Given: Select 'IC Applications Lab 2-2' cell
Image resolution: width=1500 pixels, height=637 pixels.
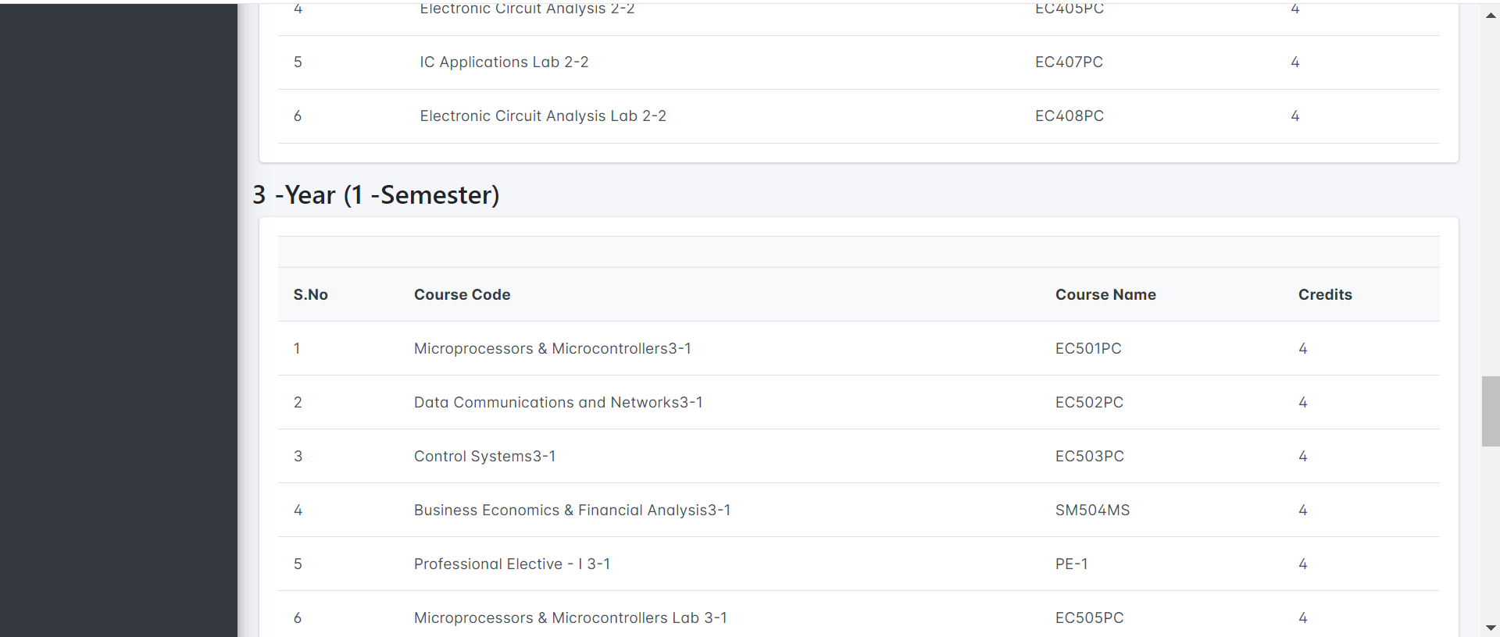Looking at the screenshot, I should coord(504,62).
